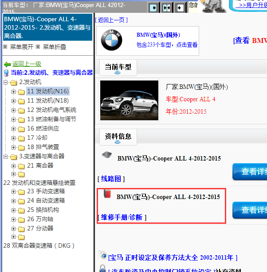Expand the 23 手动变速箱 node

pyautogui.click(x=13, y=192)
